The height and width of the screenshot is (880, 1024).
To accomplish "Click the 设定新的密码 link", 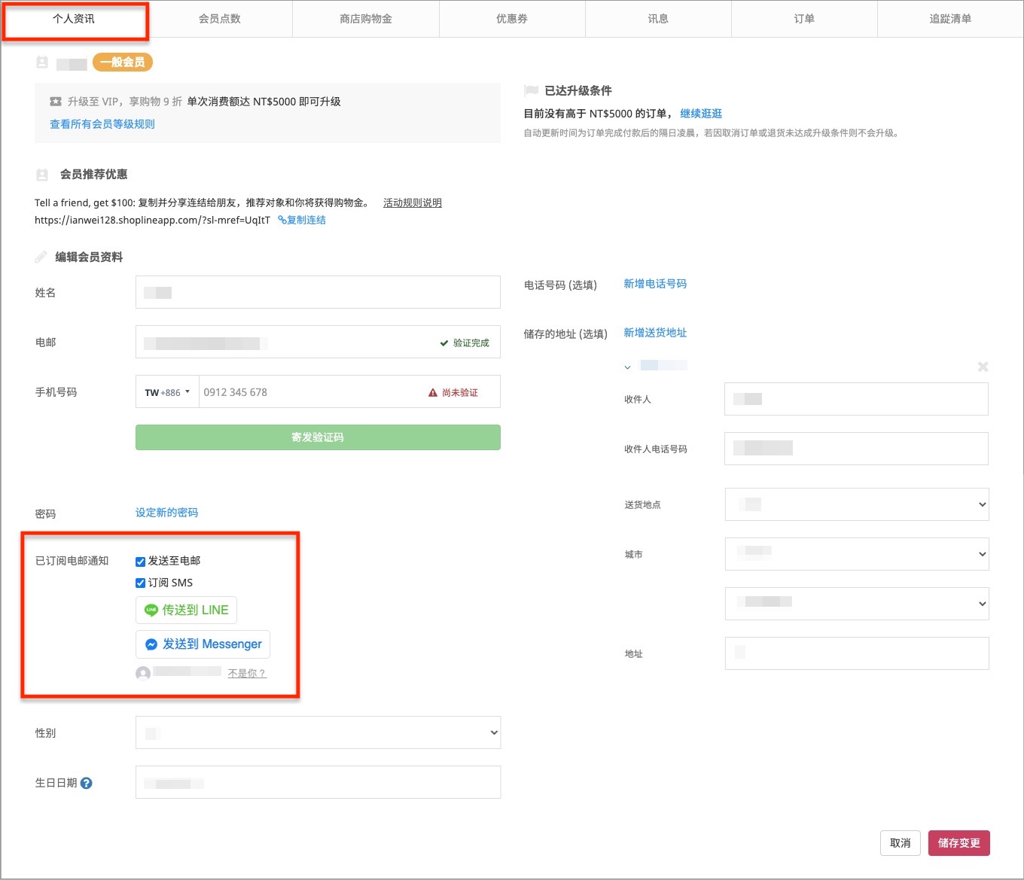I will coord(166,513).
